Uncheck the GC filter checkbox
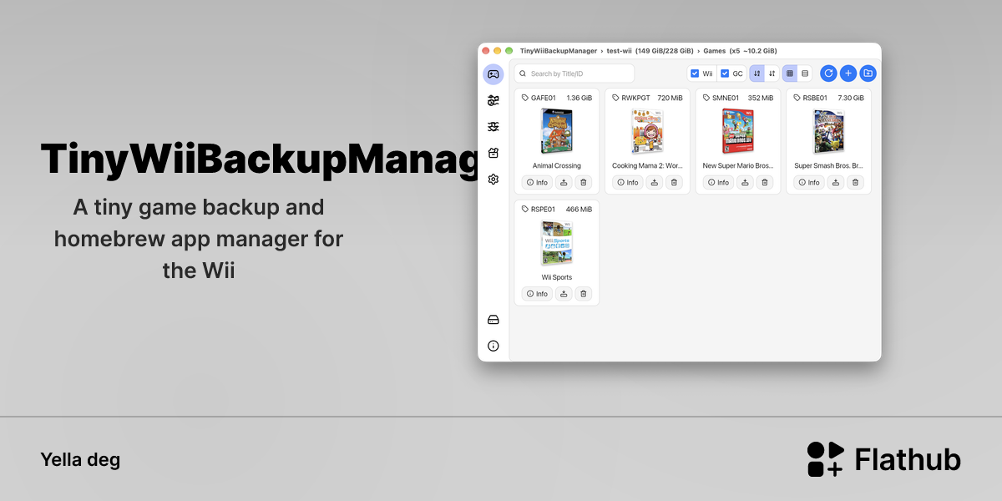This screenshot has height=501, width=1002. tap(725, 73)
